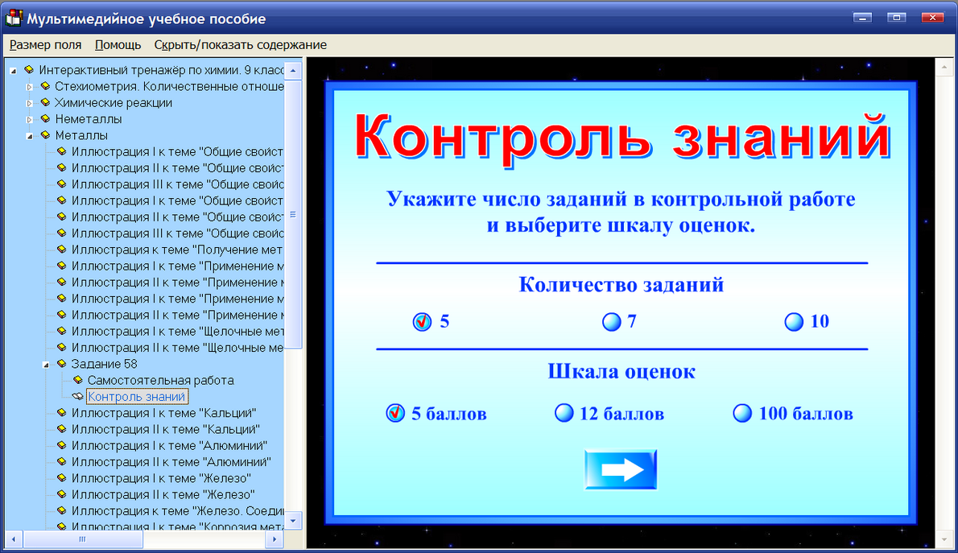Select the 12 баллов scale option
958x553 pixels.
[x=564, y=413]
